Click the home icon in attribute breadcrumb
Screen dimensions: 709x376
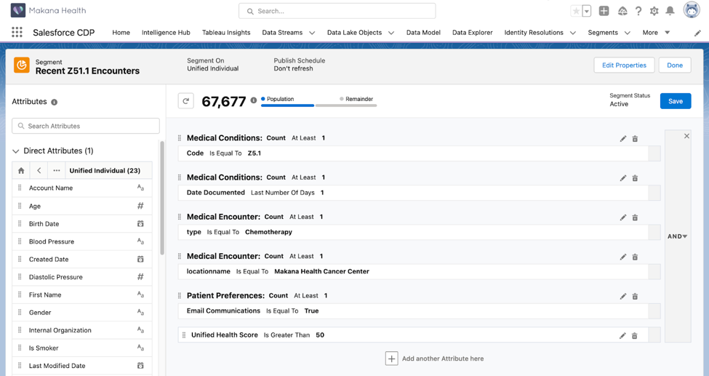[21, 171]
